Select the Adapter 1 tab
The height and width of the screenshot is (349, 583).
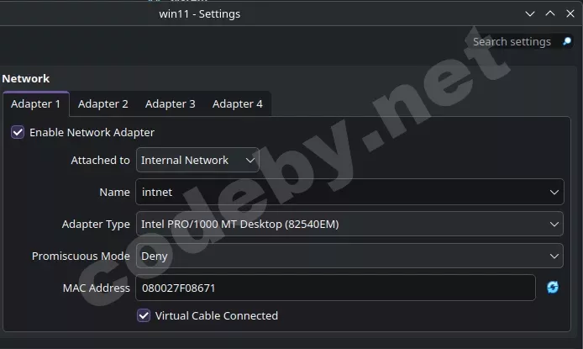35,104
